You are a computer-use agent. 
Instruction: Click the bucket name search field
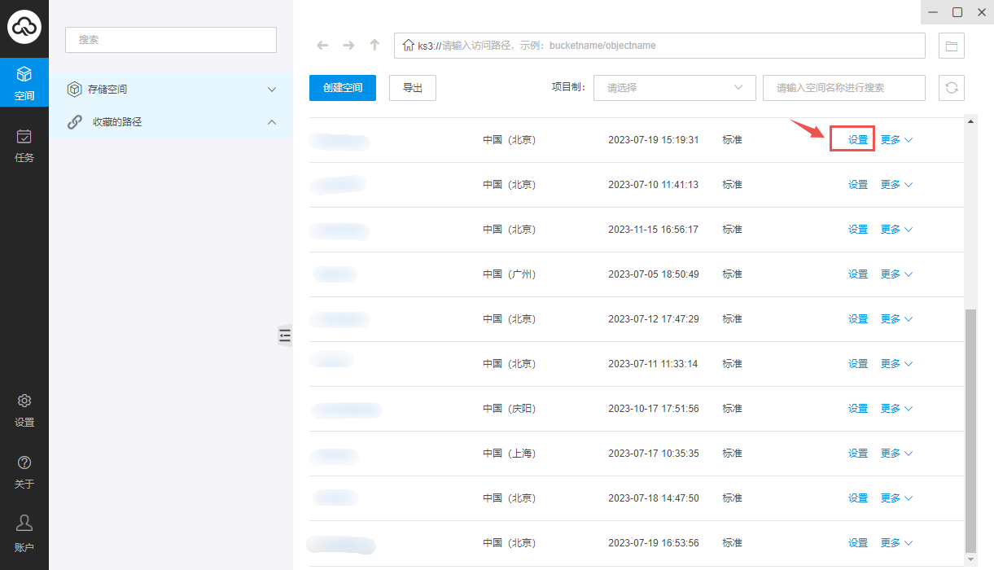843,88
